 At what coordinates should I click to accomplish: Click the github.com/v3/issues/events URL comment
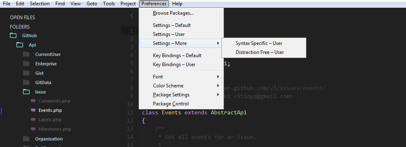(x=274, y=88)
